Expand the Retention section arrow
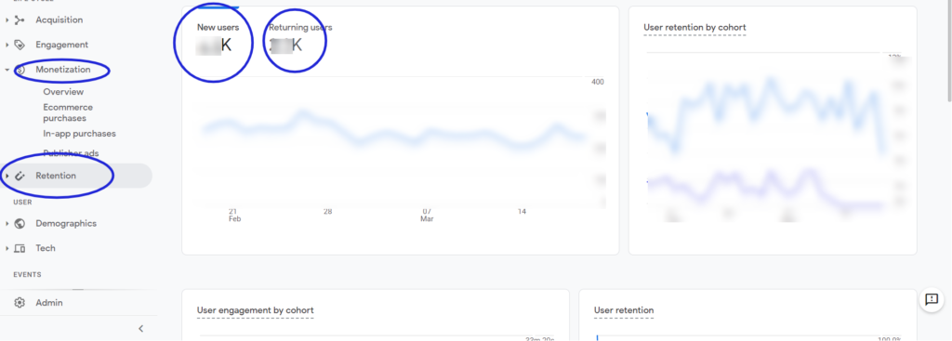The image size is (952, 341). pos(7,176)
